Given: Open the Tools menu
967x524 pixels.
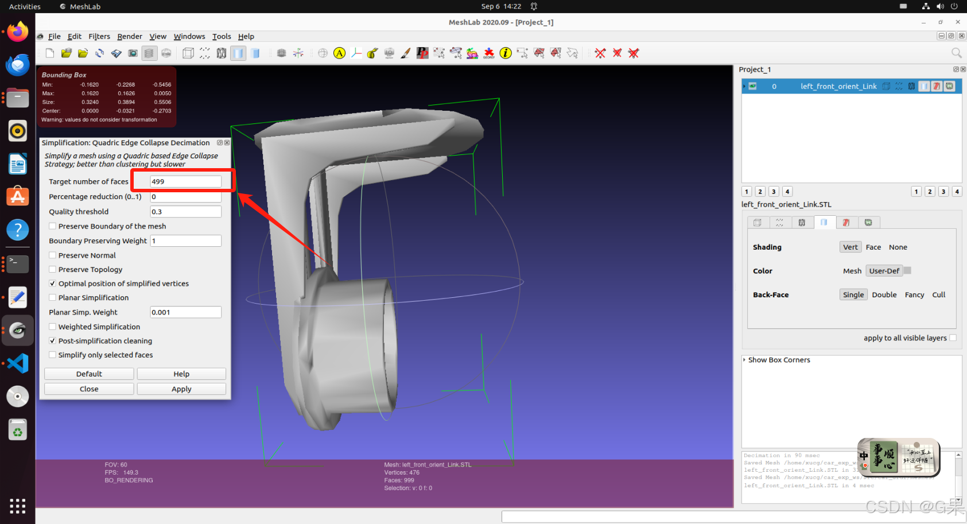Looking at the screenshot, I should click(x=222, y=36).
